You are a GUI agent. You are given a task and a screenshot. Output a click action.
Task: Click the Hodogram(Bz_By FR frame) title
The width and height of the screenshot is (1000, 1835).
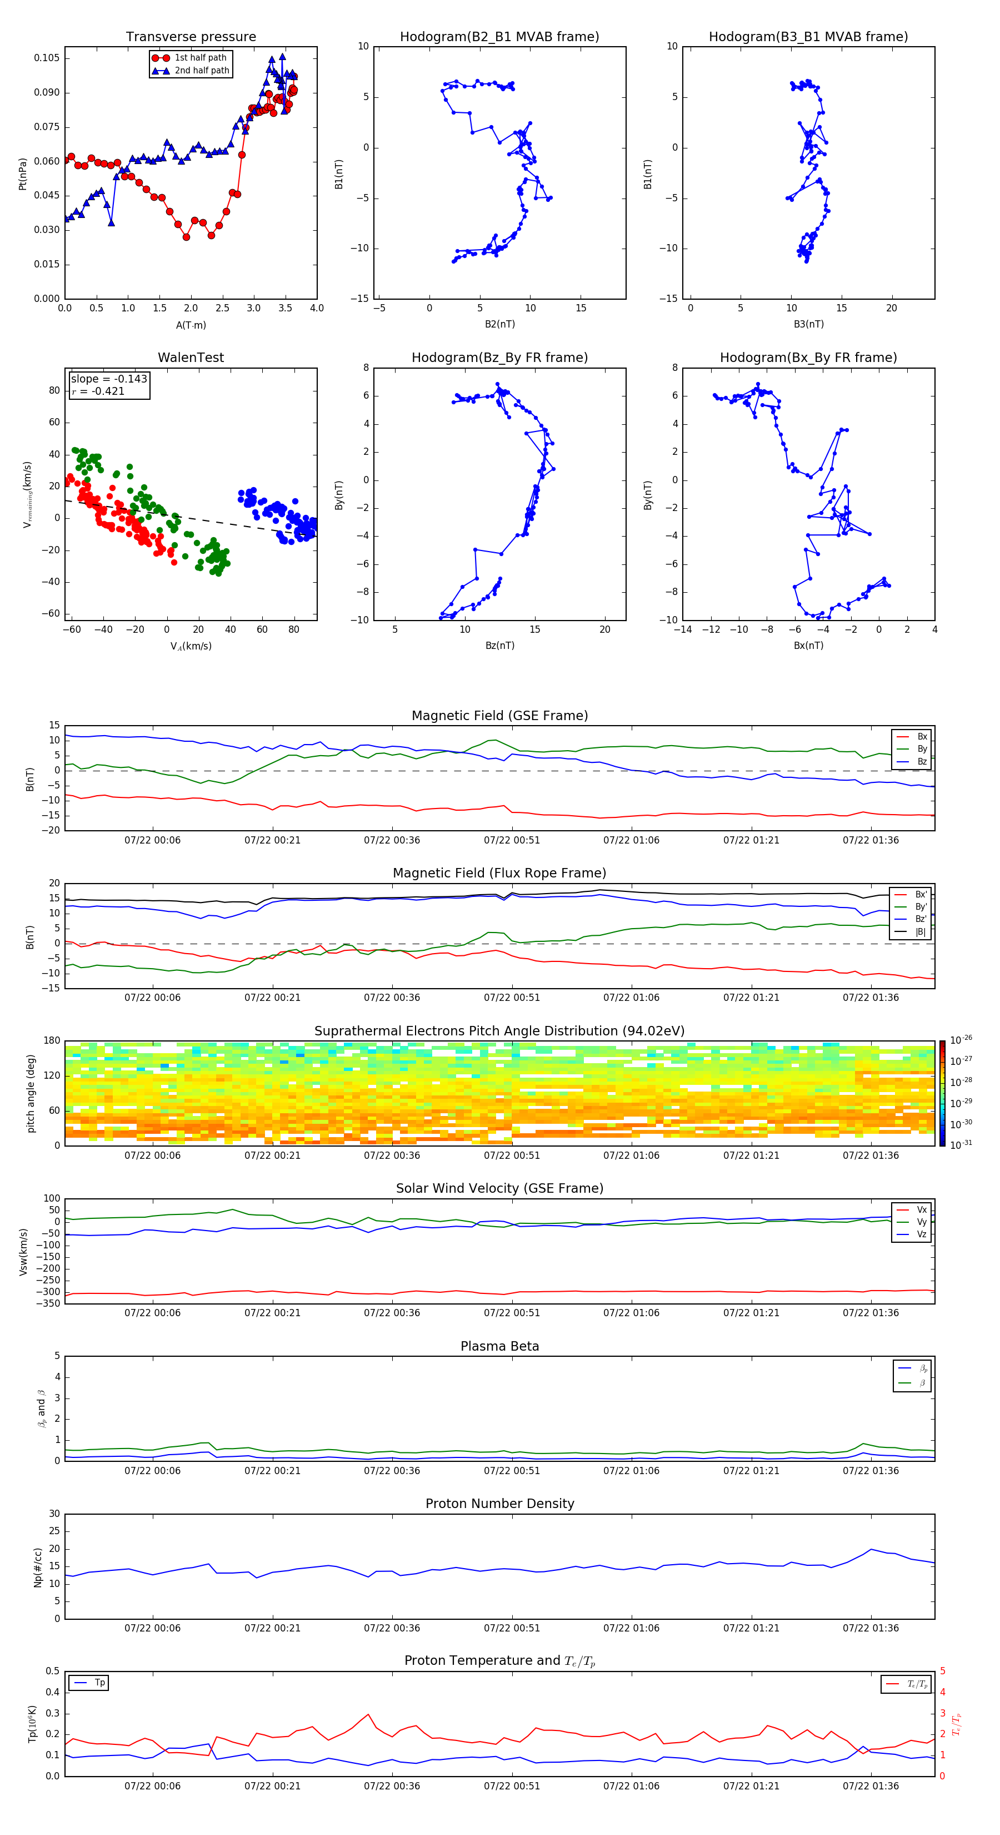coord(499,358)
